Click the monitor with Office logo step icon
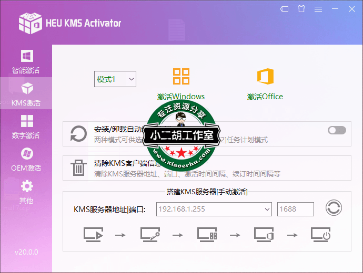 264,235
